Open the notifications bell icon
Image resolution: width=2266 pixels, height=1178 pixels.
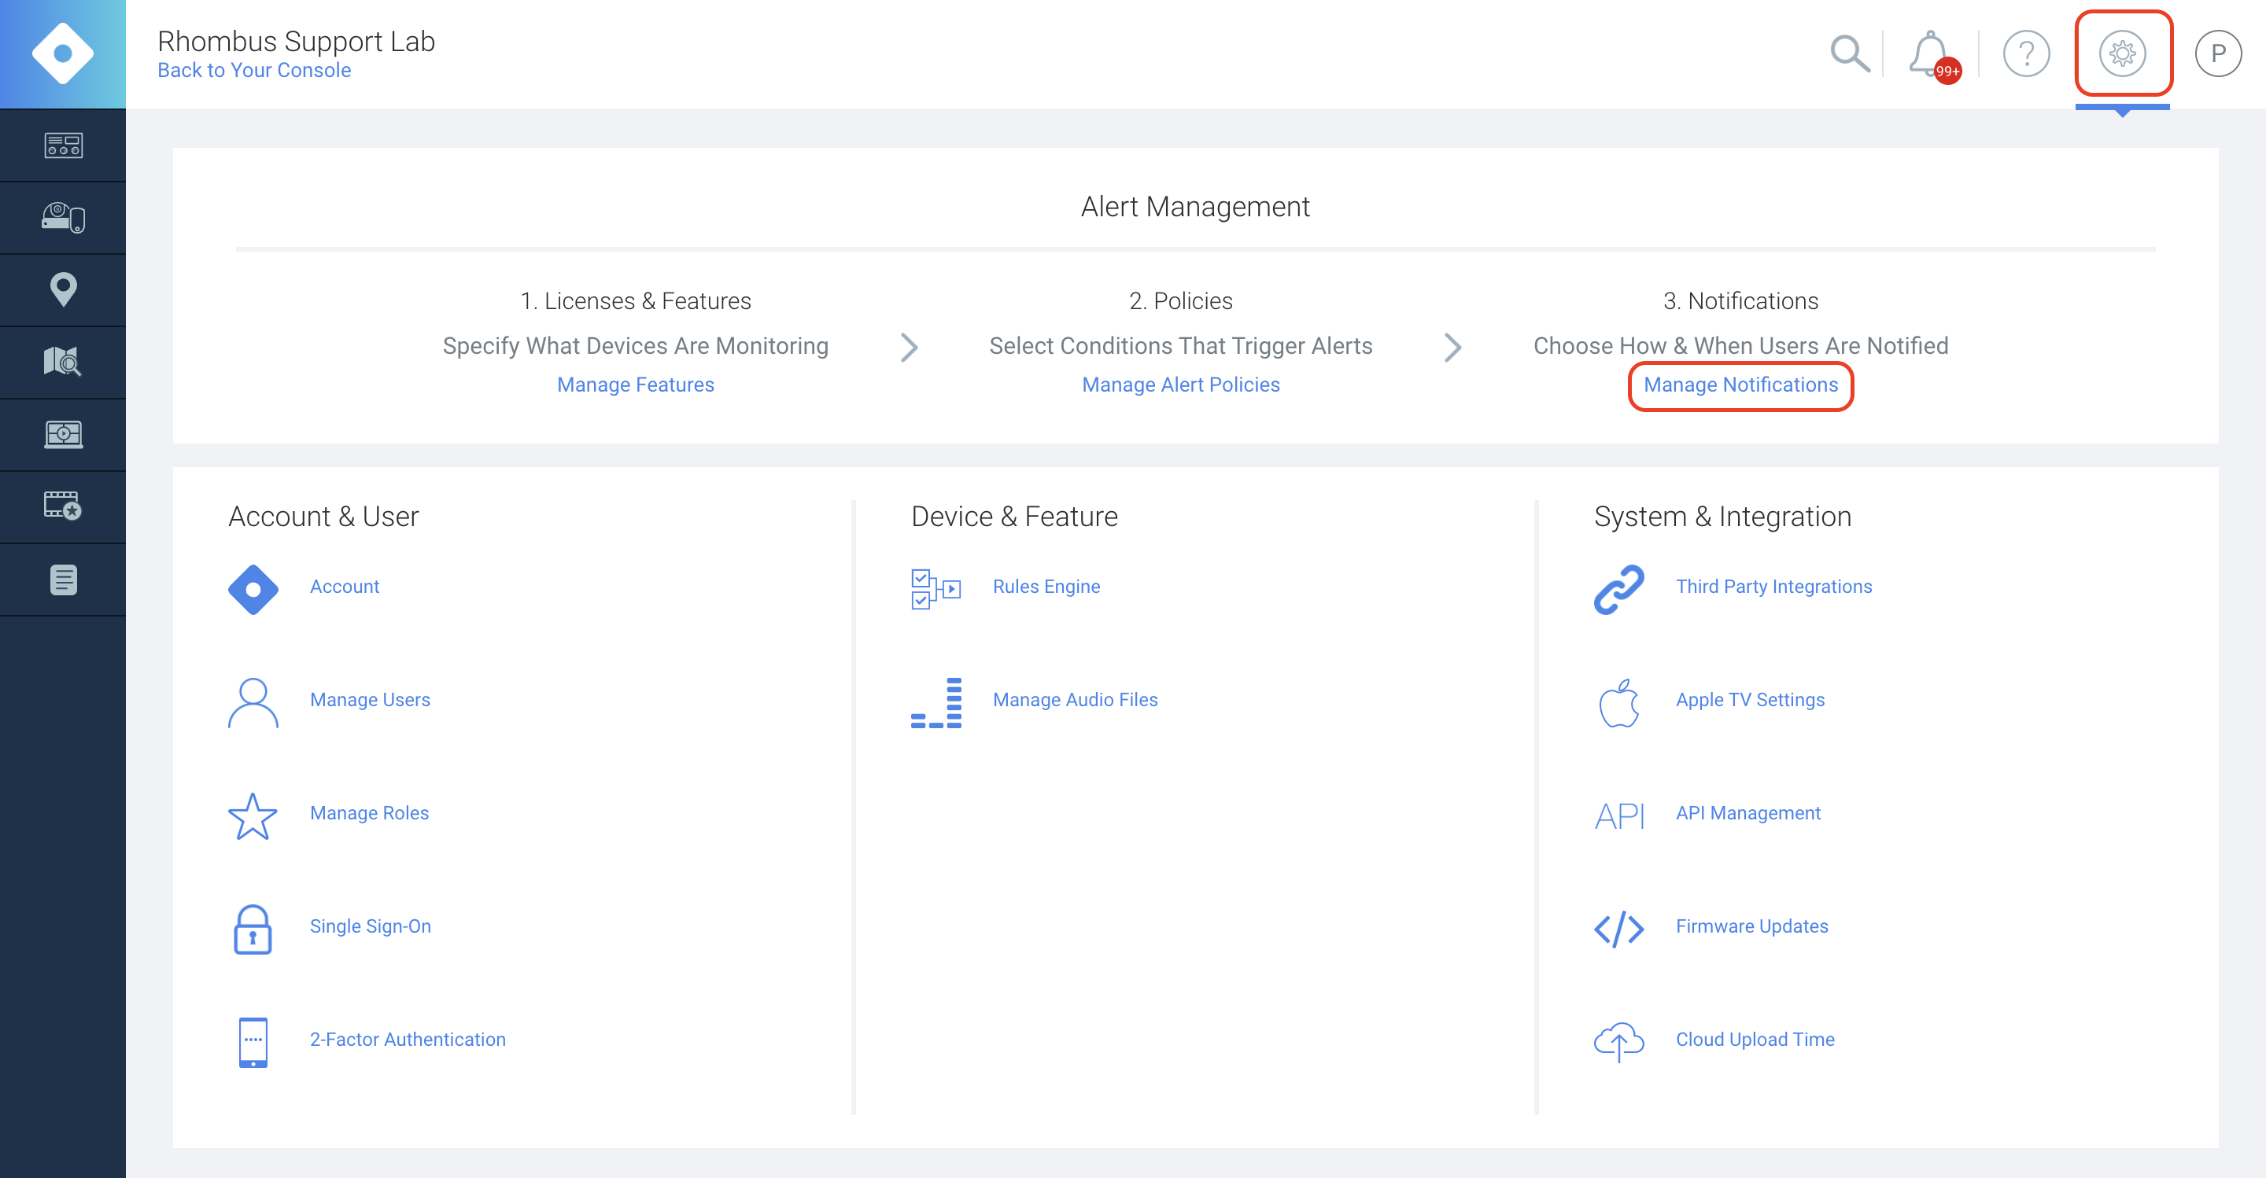click(1928, 53)
